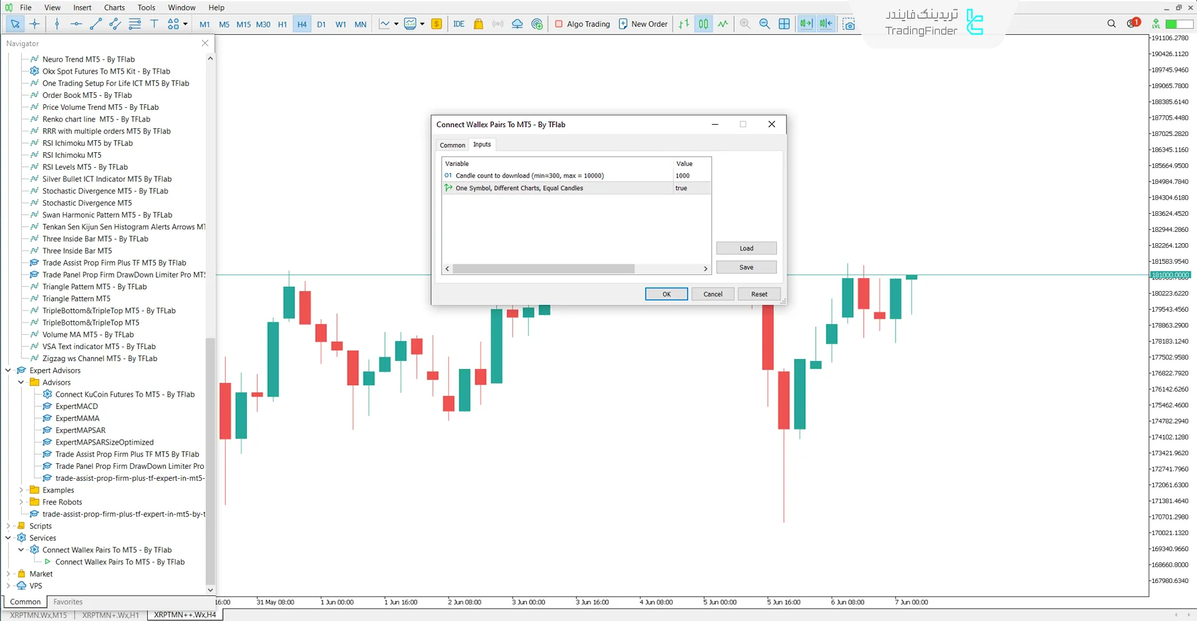The width and height of the screenshot is (1197, 621).
Task: Open the shapes tool dropdown arrow
Action: coord(185,24)
